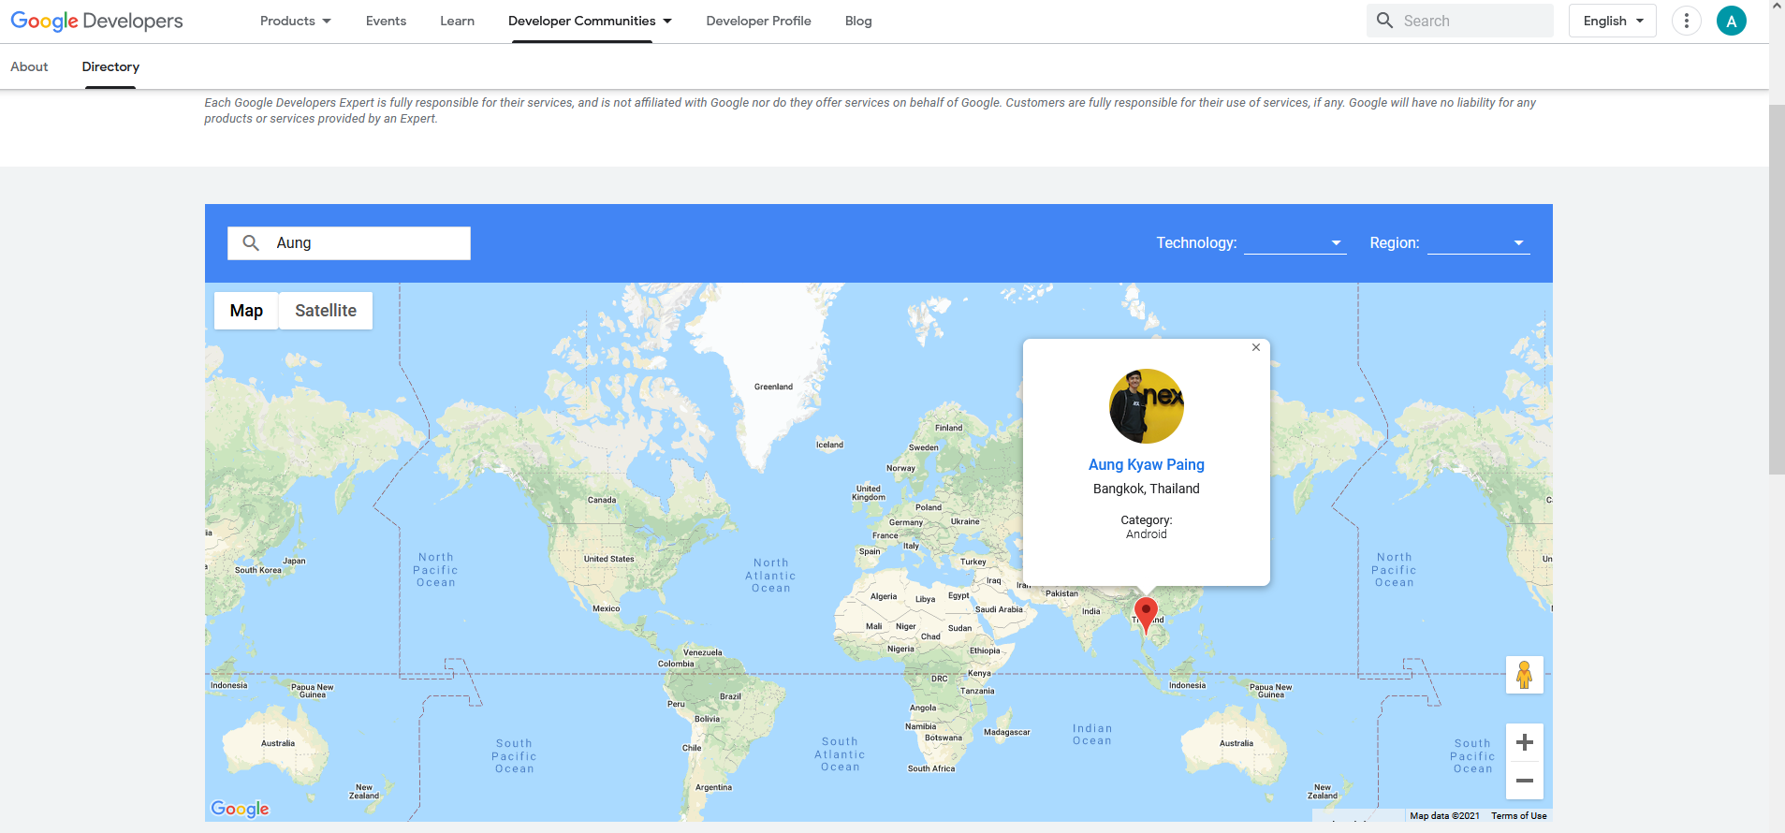
Task: Click the 'Map data ©2021' text
Action: (x=1444, y=816)
